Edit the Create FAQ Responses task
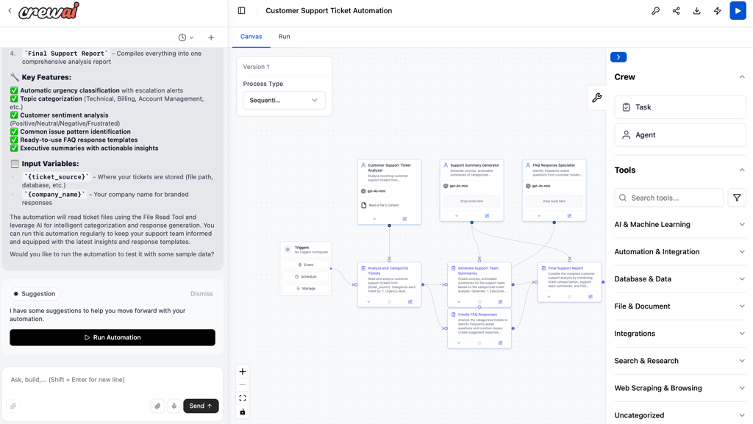The height and width of the screenshot is (424, 753). tap(500, 343)
